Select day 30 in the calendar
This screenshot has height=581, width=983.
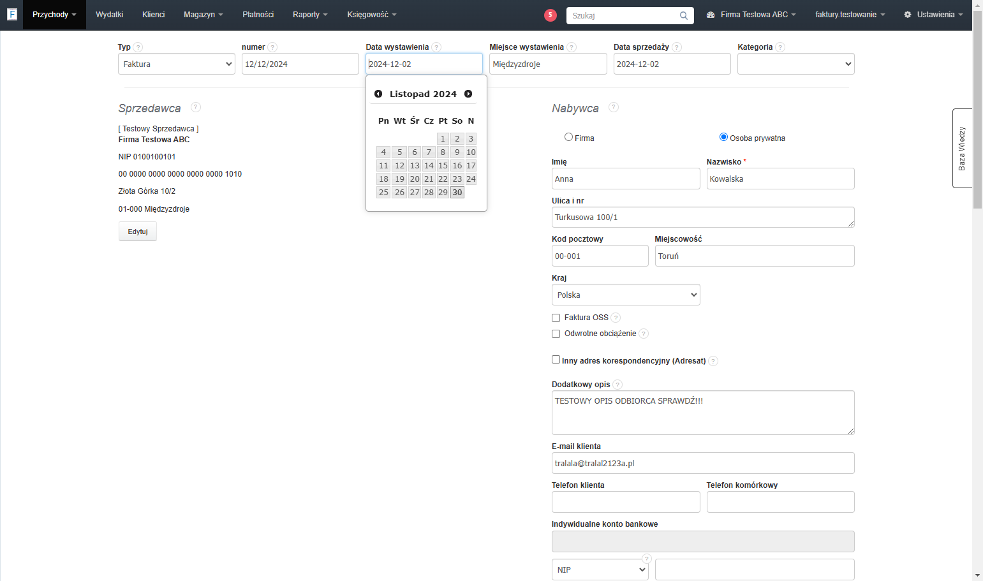pyautogui.click(x=457, y=193)
